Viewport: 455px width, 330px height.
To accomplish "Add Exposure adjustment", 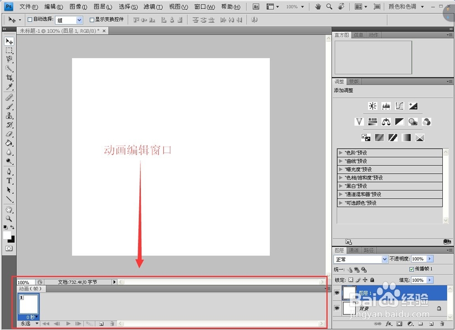I will [x=413, y=106].
